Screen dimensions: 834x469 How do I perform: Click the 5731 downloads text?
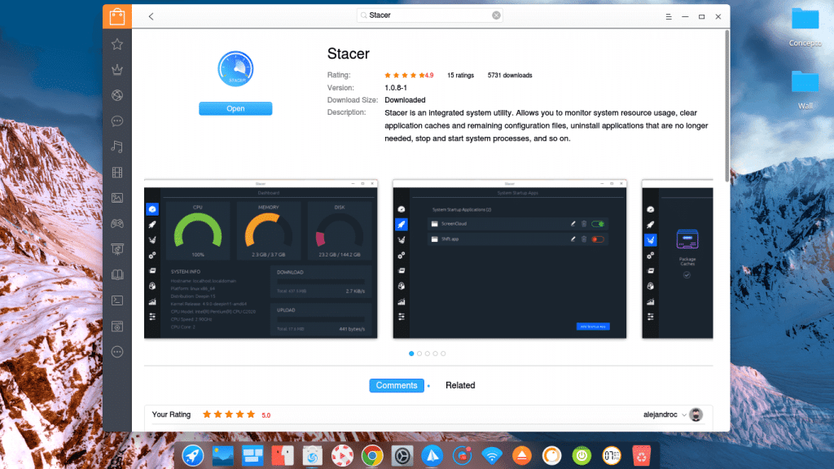(510, 76)
